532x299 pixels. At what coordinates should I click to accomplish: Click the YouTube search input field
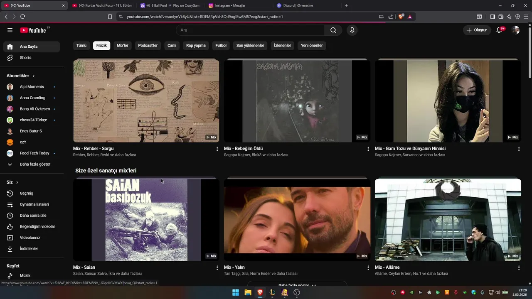coord(251,30)
